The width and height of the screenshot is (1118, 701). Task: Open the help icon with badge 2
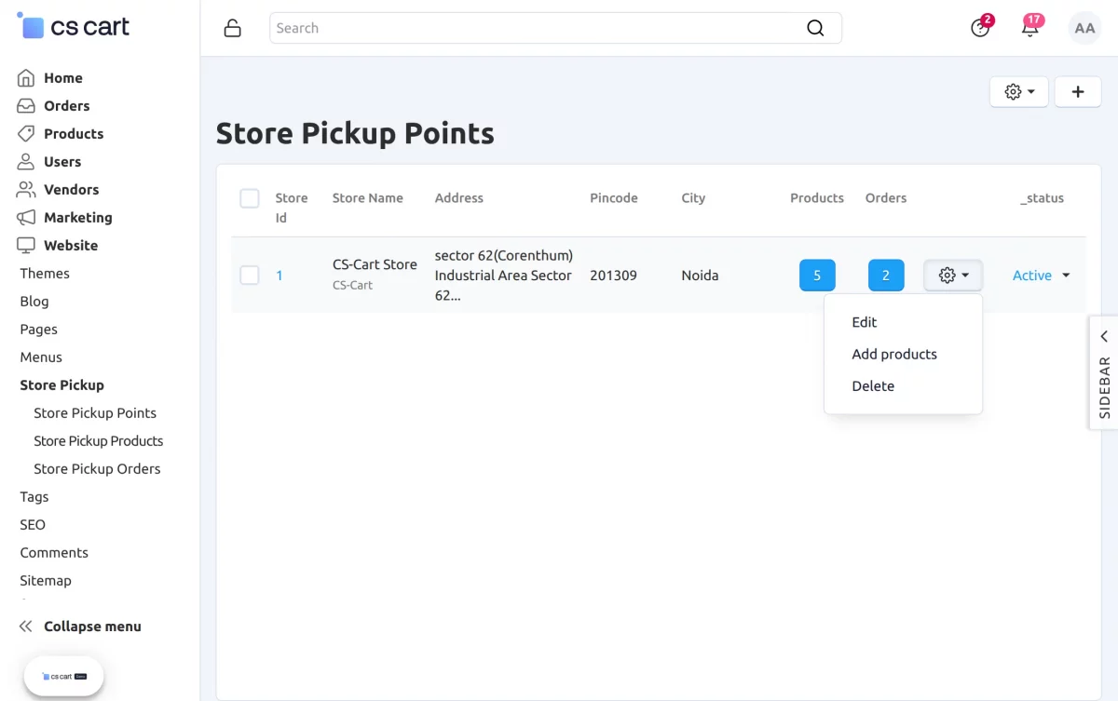tap(980, 27)
